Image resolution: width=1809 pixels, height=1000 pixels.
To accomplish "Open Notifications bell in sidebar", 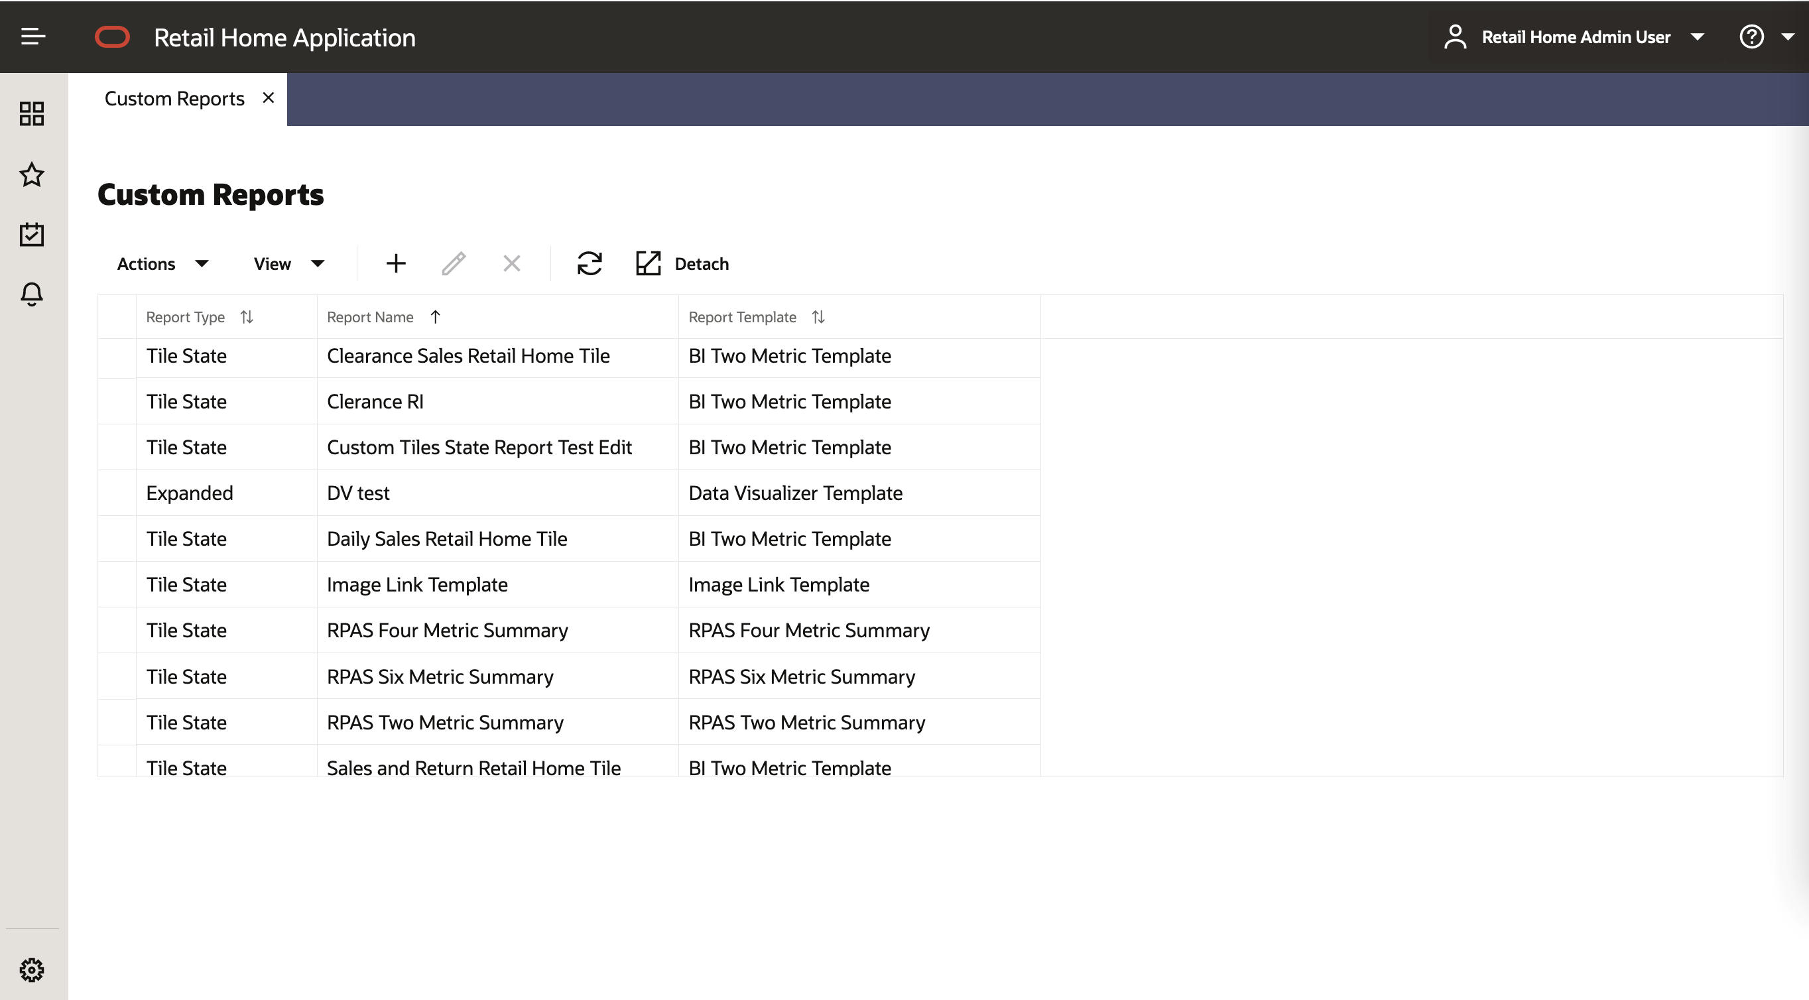I will 32,294.
